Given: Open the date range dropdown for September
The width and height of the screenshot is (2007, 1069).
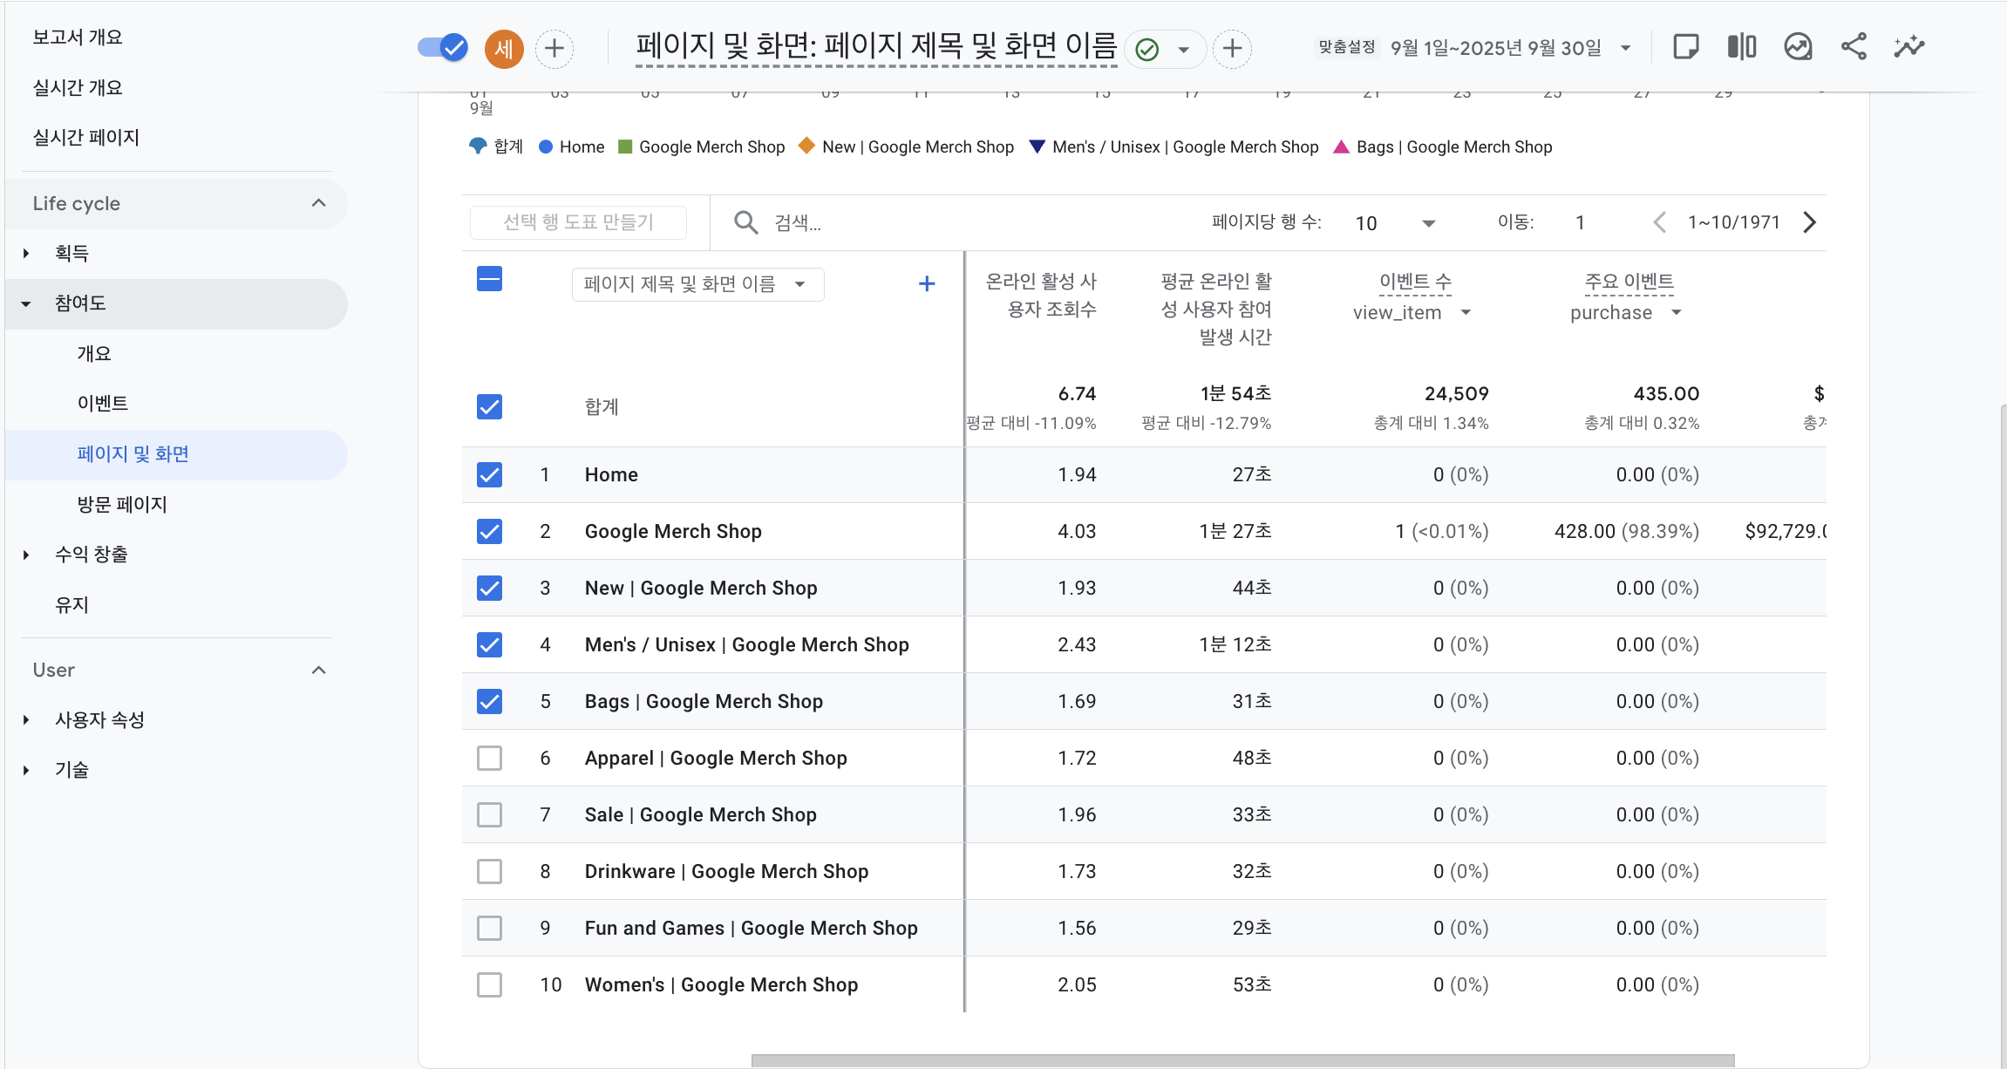Looking at the screenshot, I should tap(1626, 48).
